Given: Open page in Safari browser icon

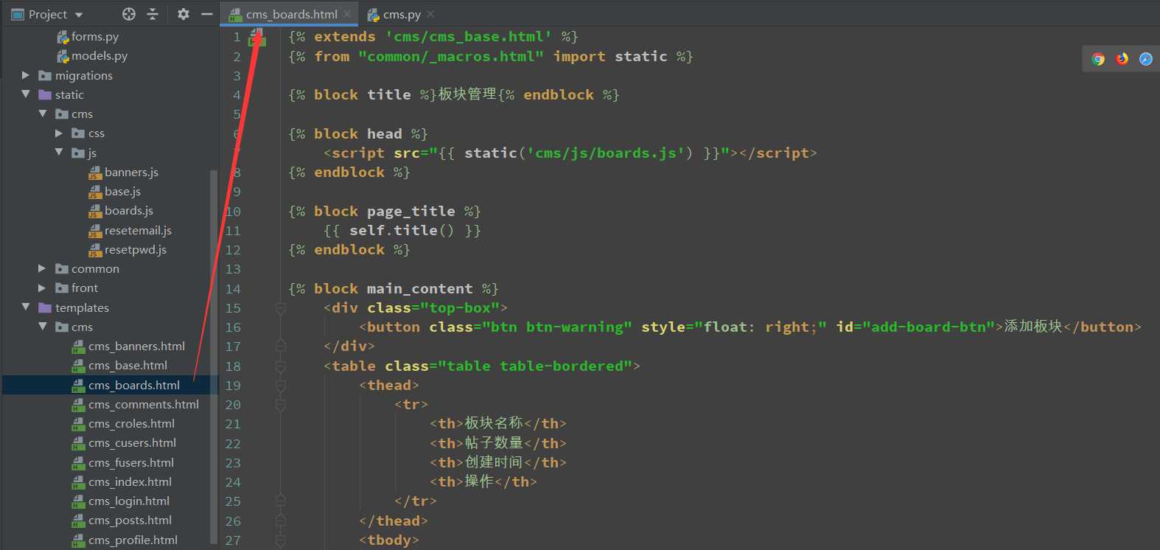Looking at the screenshot, I should click(x=1145, y=59).
